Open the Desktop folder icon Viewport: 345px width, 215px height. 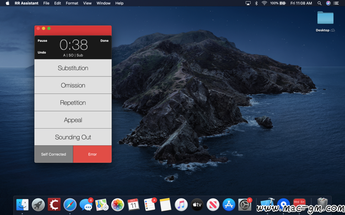[325, 18]
